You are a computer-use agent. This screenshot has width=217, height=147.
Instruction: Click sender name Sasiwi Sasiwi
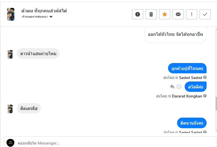[191, 78]
